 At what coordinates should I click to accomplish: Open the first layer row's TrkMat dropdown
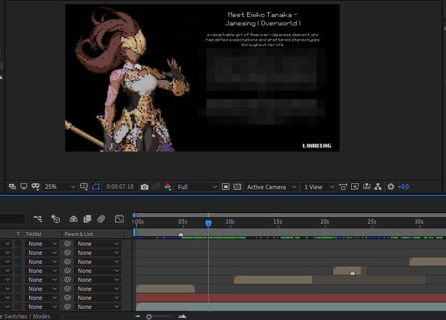pos(41,244)
